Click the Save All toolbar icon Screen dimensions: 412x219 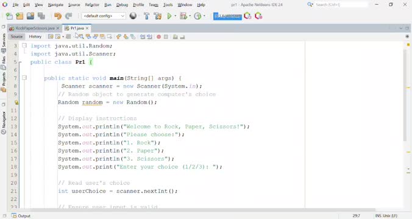[x=41, y=16]
